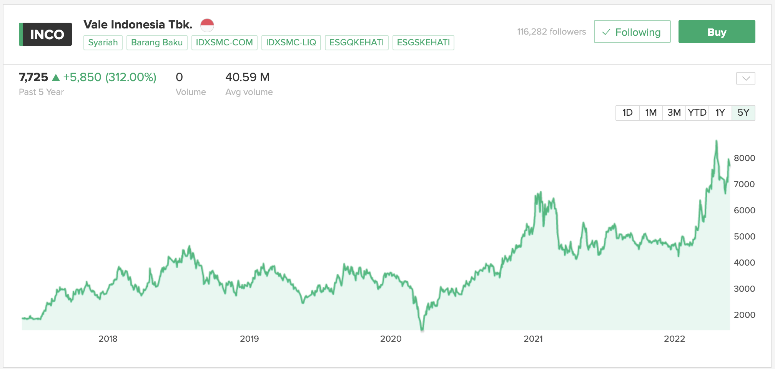
Task: Click the green upward triangle indicator
Action: [56, 77]
